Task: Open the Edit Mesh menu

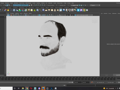Action: coord(16,3)
